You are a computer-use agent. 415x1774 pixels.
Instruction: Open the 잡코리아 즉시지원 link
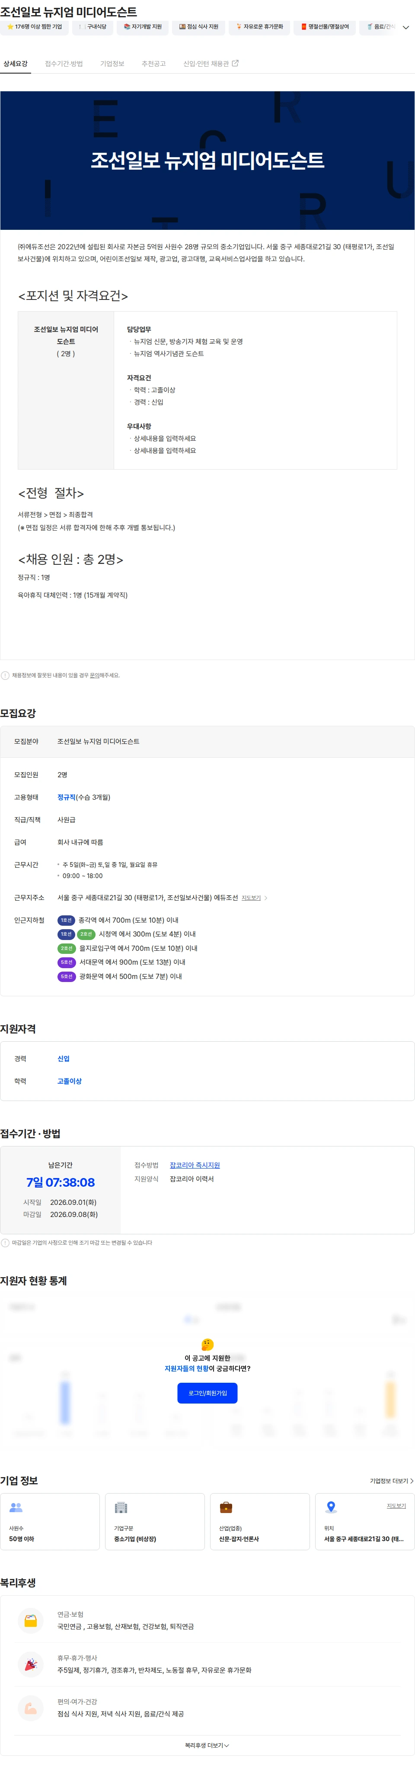(195, 1165)
